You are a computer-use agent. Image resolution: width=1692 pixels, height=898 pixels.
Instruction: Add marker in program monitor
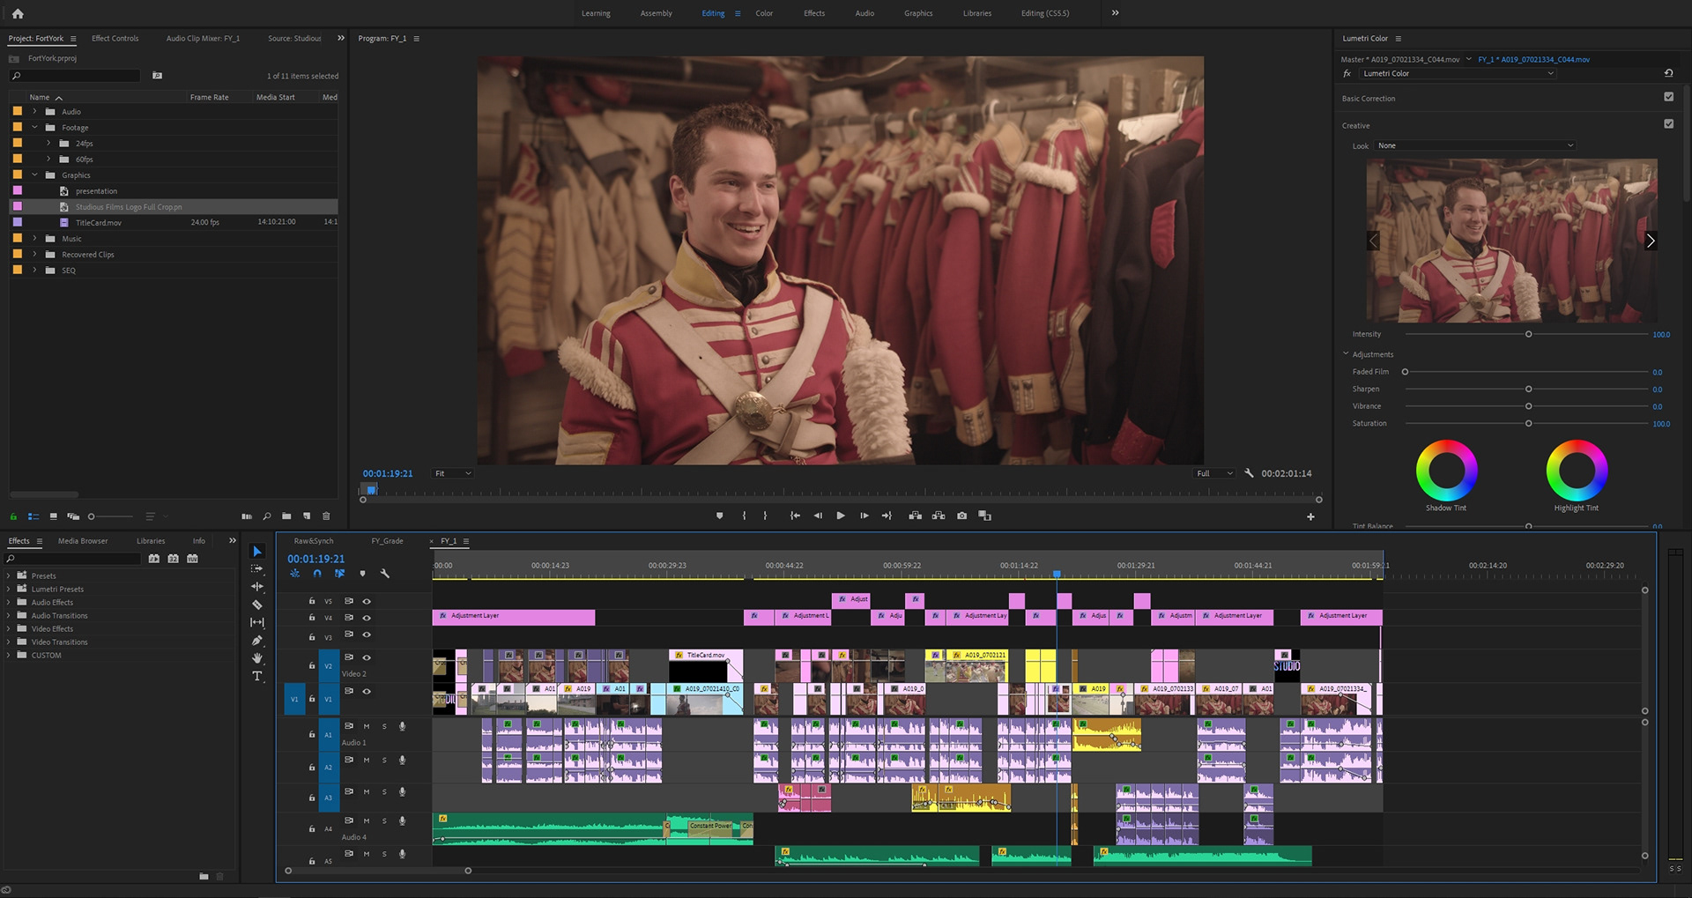pyautogui.click(x=719, y=516)
